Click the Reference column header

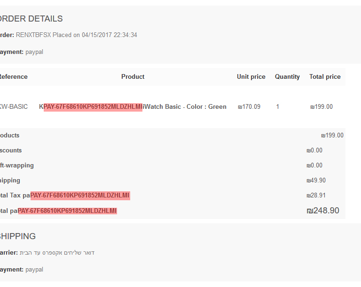(14, 77)
